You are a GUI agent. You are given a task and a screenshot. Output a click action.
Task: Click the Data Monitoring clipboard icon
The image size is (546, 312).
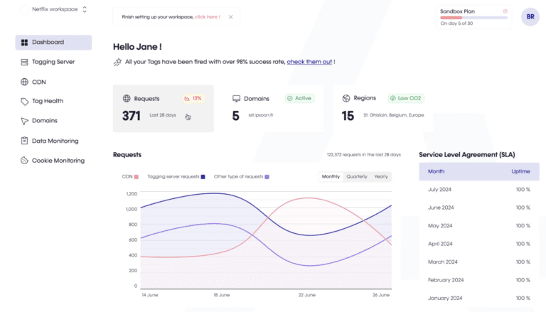point(24,141)
